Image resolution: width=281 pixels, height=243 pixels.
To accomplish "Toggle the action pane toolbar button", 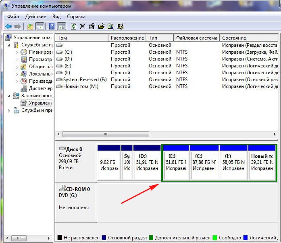I will [61, 27].
